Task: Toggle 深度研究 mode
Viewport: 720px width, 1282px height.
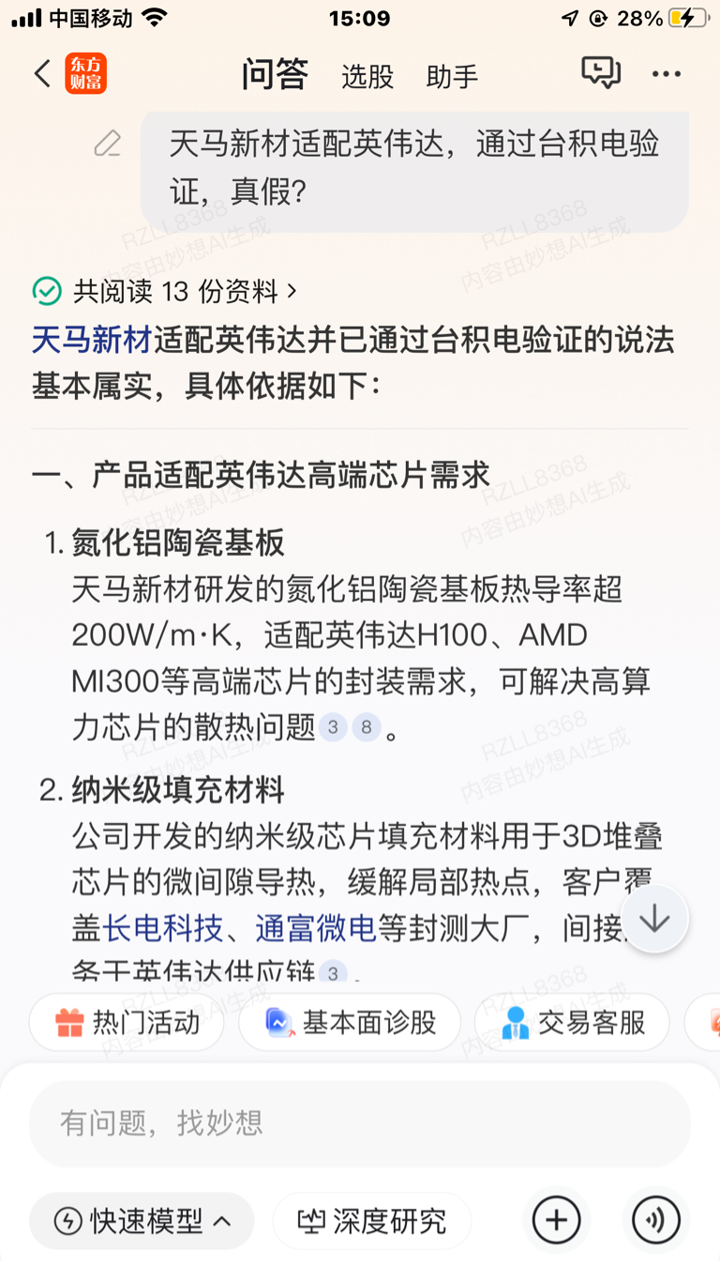Action: (372, 1221)
